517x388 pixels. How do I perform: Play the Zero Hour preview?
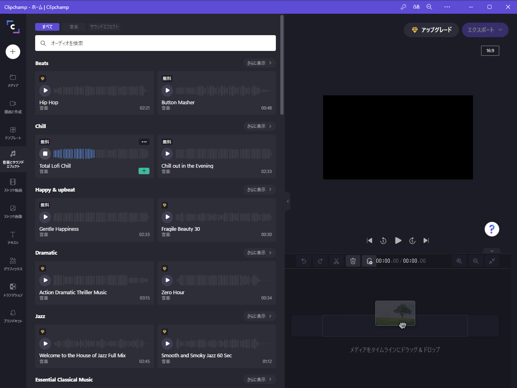point(167,280)
